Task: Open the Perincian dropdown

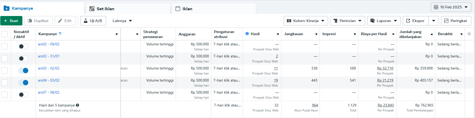Action: [347, 21]
